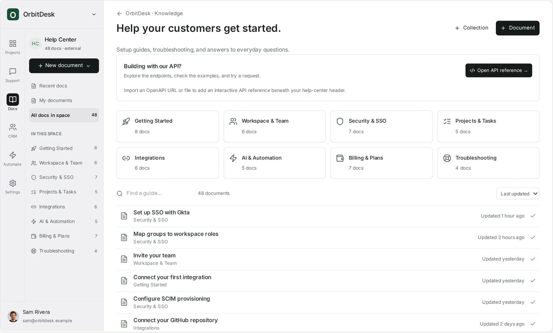Click the shield icon on Security & SSO card
This screenshot has width=553, height=333.
click(340, 121)
